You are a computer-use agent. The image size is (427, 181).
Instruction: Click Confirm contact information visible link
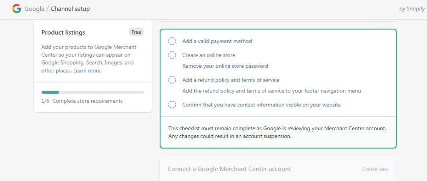pyautogui.click(x=261, y=104)
